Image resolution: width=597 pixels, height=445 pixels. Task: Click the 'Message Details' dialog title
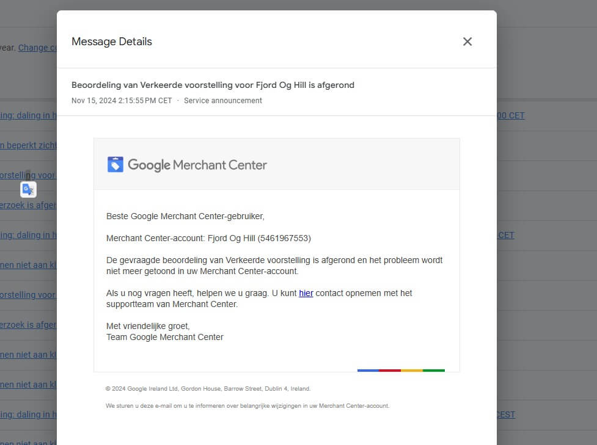[112, 42]
